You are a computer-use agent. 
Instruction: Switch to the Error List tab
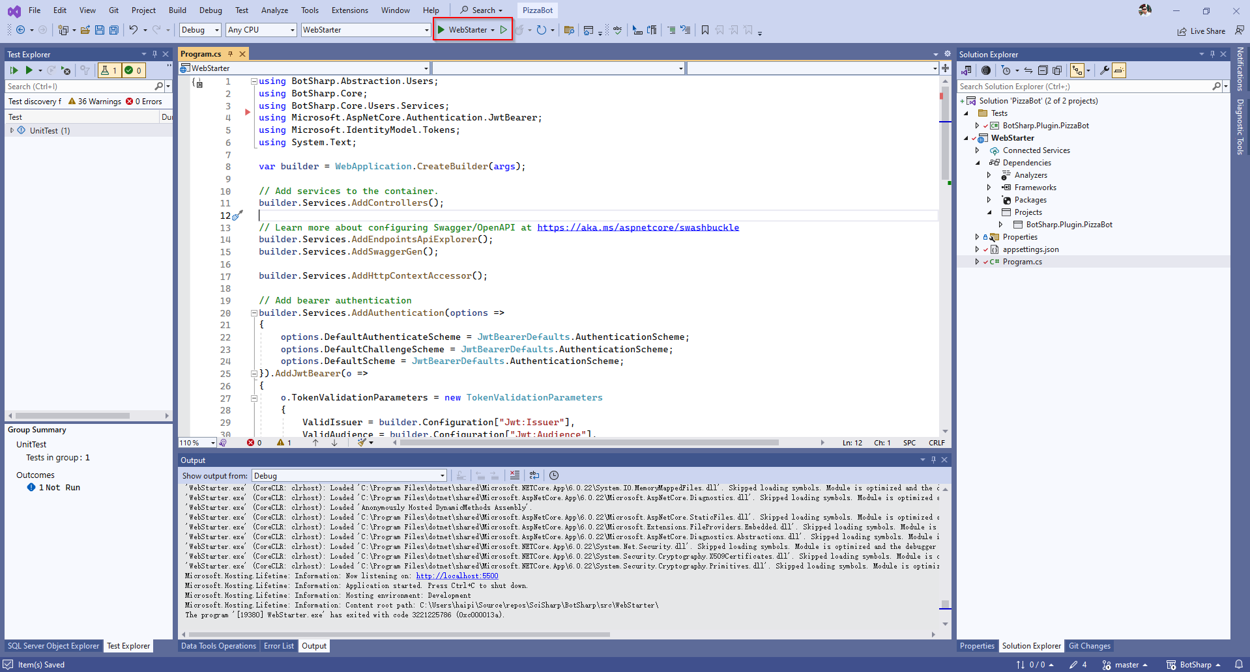[x=279, y=646]
